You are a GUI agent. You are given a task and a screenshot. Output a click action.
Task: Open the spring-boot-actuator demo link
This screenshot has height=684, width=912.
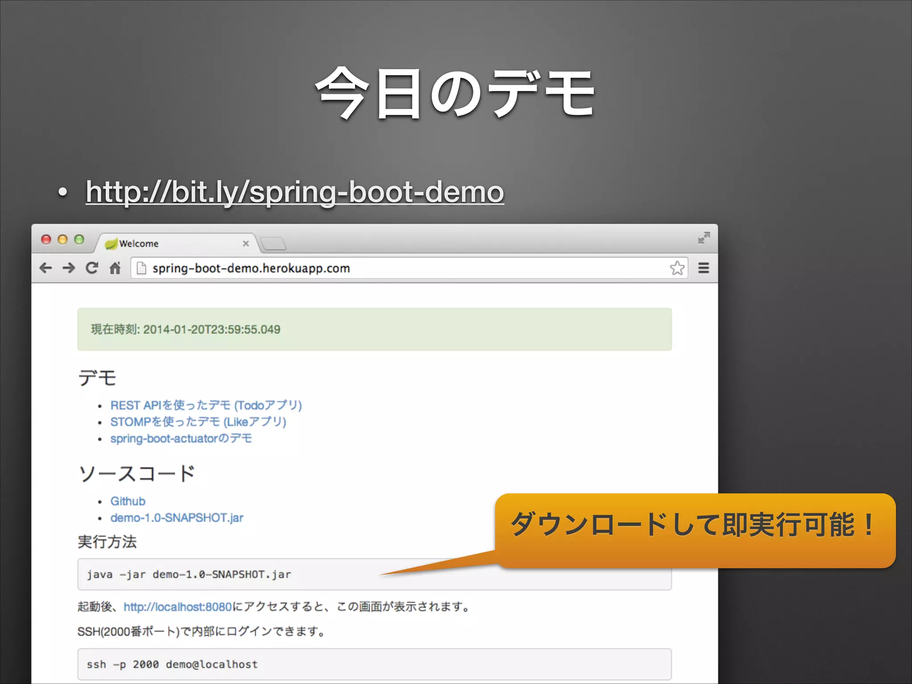click(181, 439)
